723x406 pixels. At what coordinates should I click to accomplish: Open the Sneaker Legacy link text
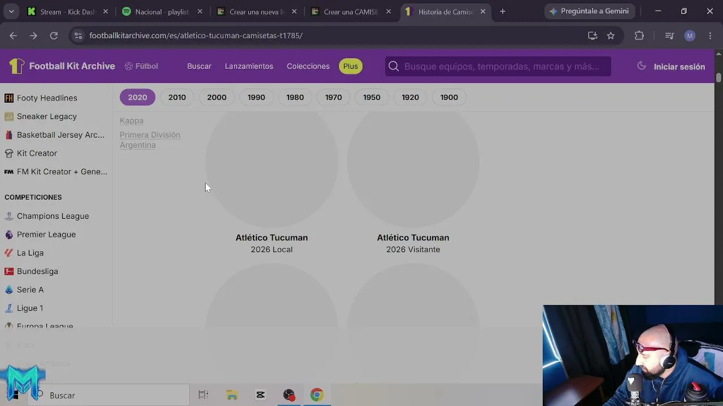[x=47, y=116]
